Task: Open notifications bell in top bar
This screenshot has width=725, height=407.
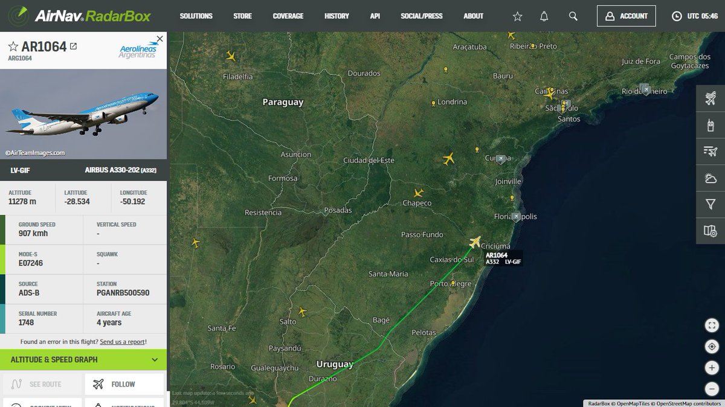Action: pos(545,16)
